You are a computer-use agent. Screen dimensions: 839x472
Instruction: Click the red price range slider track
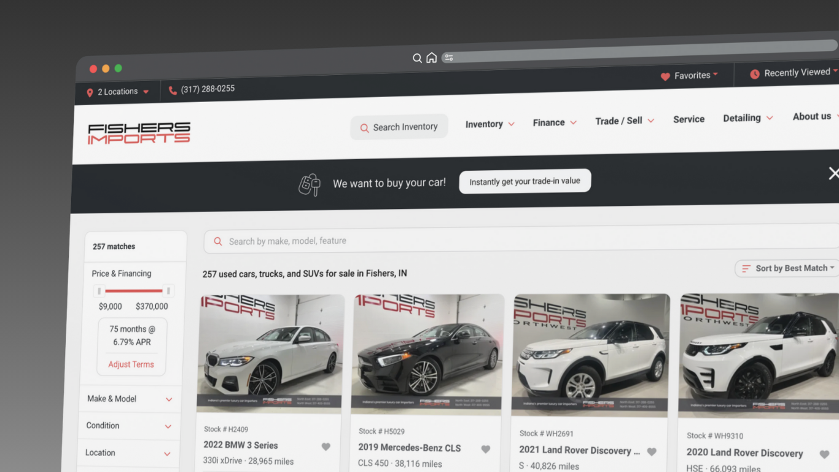click(134, 291)
